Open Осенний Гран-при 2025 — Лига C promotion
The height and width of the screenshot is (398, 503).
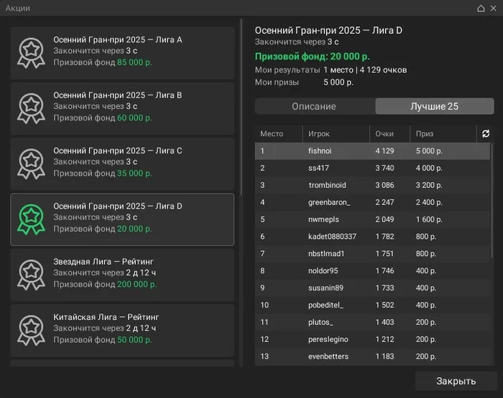coord(122,164)
